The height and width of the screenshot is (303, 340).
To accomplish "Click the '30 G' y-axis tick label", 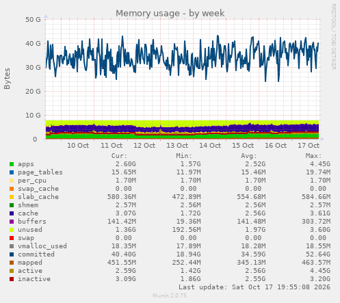I will click(33, 68).
